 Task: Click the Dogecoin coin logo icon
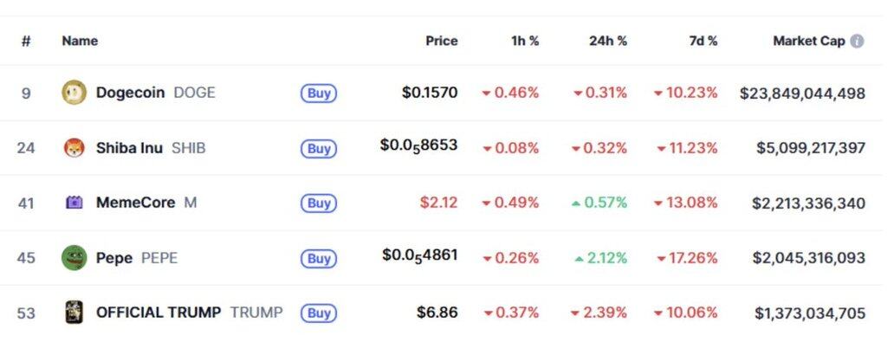[x=74, y=93]
